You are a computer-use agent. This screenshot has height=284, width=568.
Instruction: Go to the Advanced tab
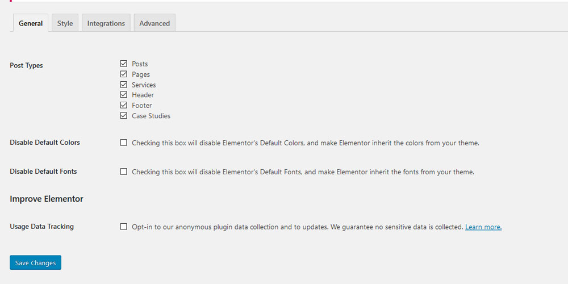(154, 23)
